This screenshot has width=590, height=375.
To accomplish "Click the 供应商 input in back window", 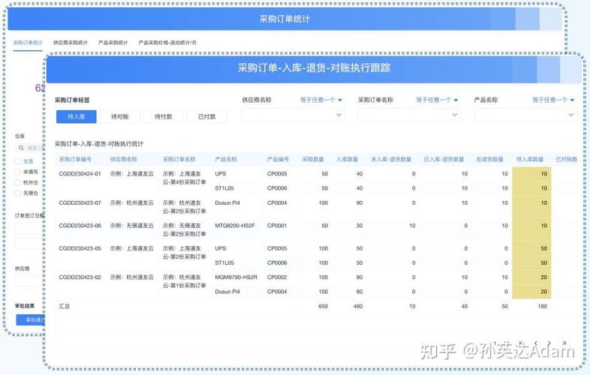I will 29,280.
